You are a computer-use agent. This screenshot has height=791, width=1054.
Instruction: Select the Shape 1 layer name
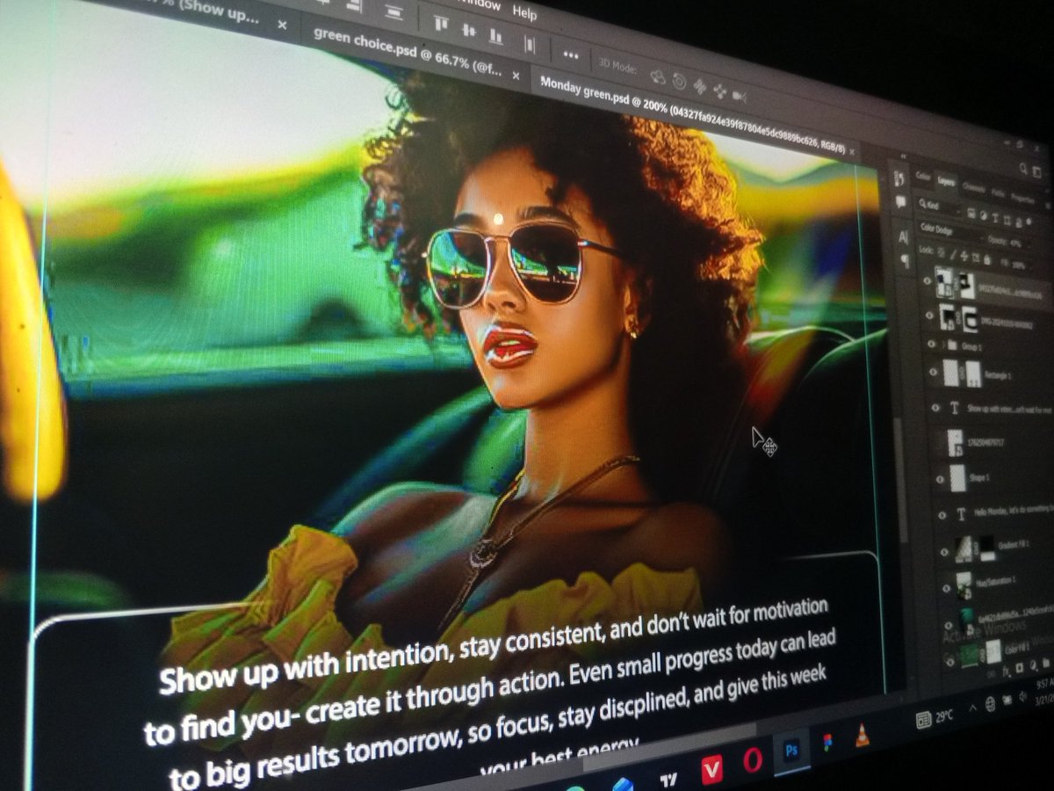tap(979, 478)
